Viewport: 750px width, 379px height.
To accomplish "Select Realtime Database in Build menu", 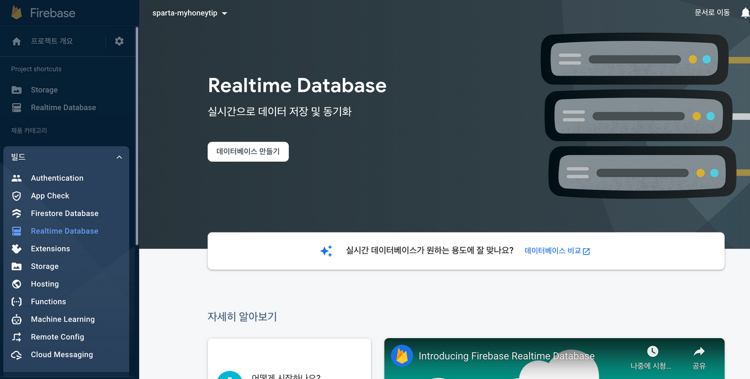I will [x=66, y=231].
